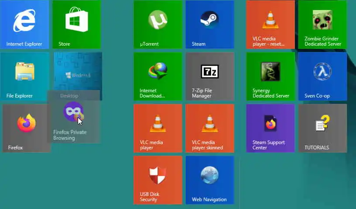Launch the Internet Download Manager tile
356x209 pixels.
click(x=158, y=76)
